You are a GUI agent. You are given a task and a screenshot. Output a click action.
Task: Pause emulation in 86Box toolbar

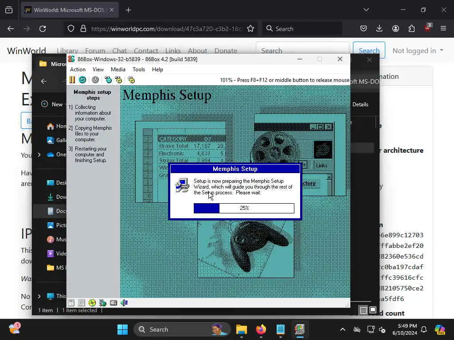coord(72,80)
